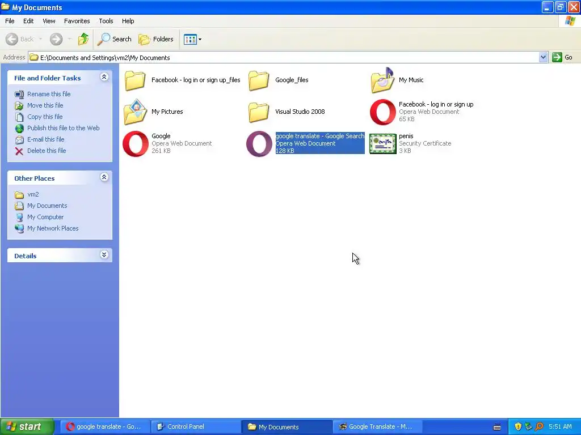
Task: Click the Forward arrow toolbar button
Action: click(56, 39)
